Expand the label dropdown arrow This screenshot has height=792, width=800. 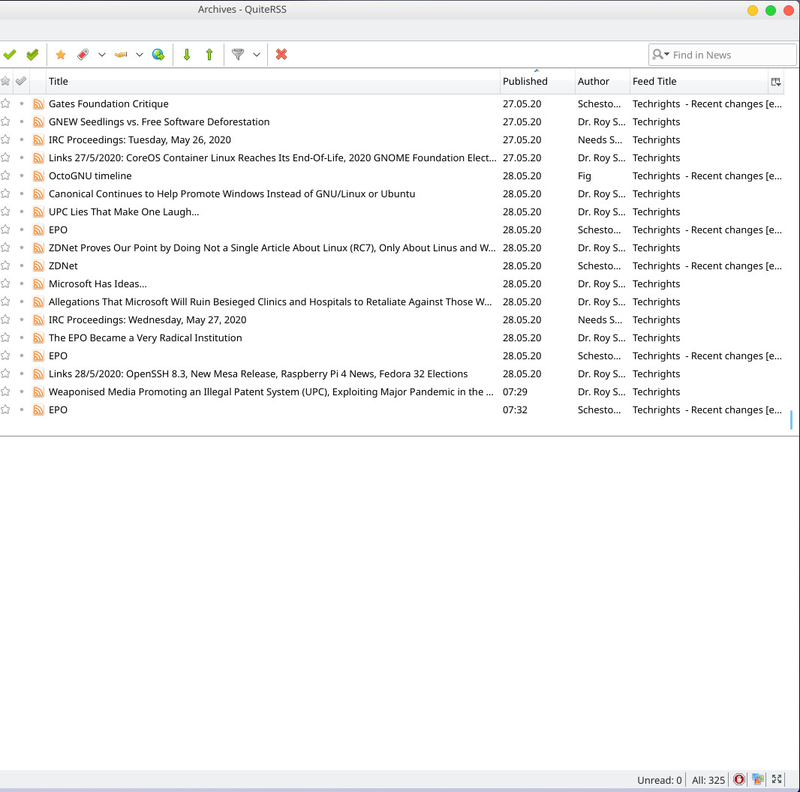coord(101,55)
